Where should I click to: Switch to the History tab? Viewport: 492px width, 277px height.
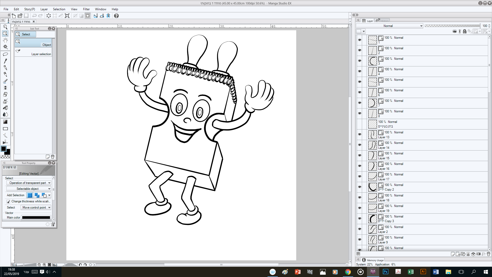tap(383, 21)
